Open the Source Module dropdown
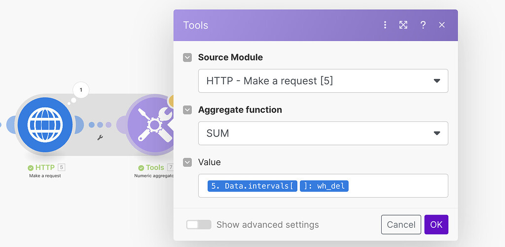Viewport: 505px width, 247px height. coord(323,81)
